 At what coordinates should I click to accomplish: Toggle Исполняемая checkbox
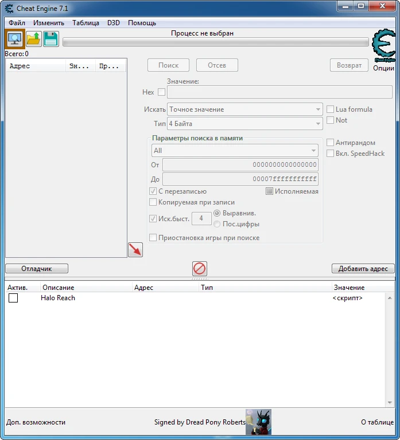pyautogui.click(x=269, y=191)
